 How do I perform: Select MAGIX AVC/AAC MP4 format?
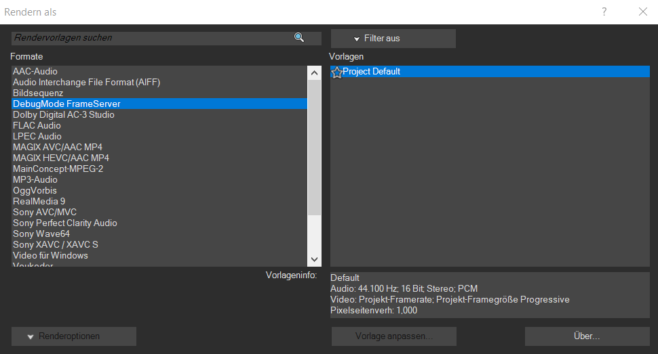coord(58,147)
